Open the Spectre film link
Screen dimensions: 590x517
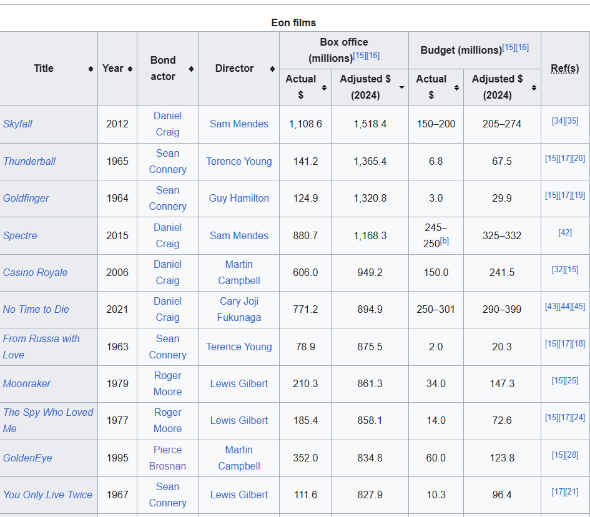(x=20, y=235)
